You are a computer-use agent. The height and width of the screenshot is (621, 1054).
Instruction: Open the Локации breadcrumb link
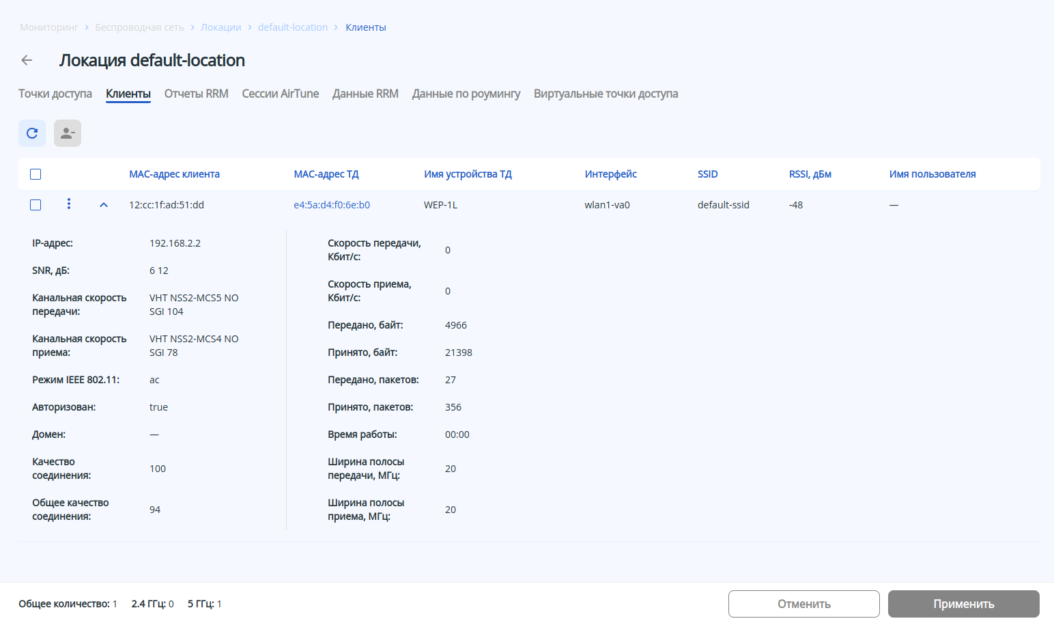click(x=221, y=27)
